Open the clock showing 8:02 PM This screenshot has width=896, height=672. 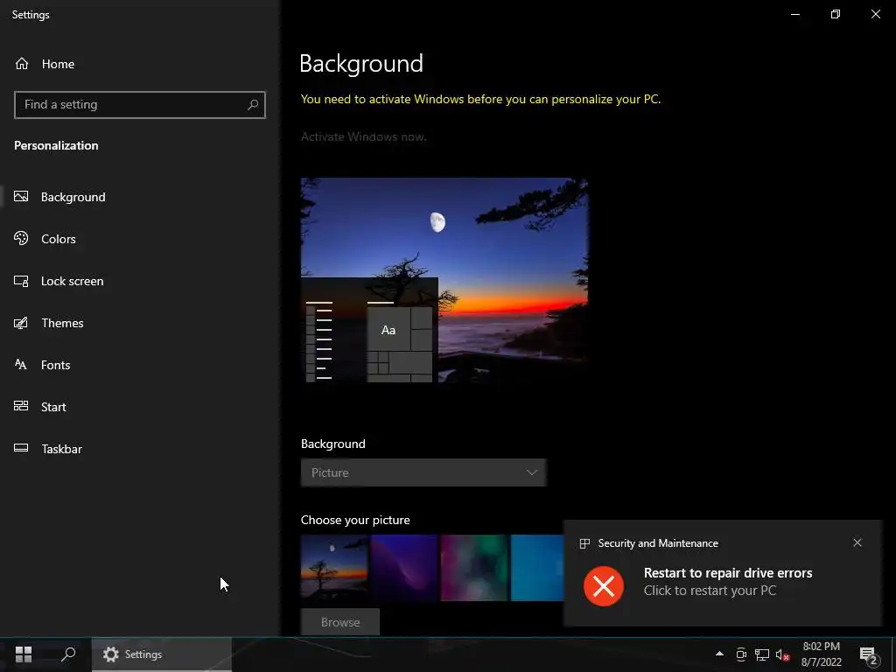tap(821, 654)
